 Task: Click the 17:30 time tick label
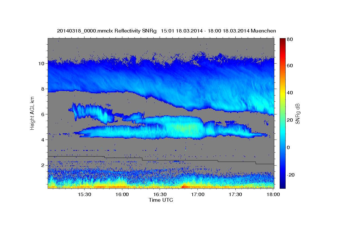[x=235, y=194]
